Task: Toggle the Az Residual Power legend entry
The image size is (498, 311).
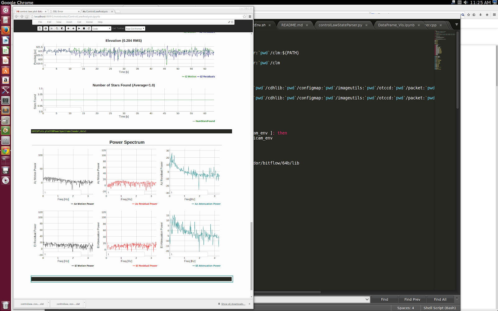Action: [x=145, y=204]
